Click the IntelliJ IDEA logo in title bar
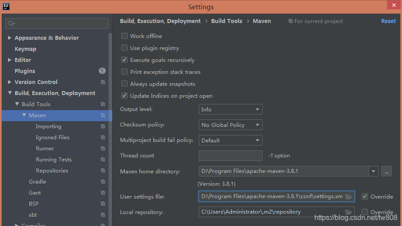 coord(6,6)
